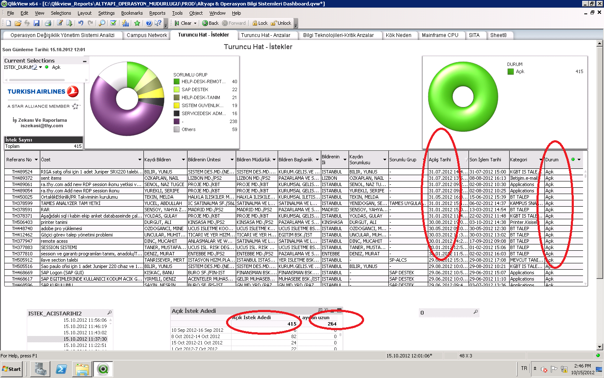
Task: Click search icon in ISTEK_ACISTARIHI2 list box
Action: pyautogui.click(x=109, y=313)
